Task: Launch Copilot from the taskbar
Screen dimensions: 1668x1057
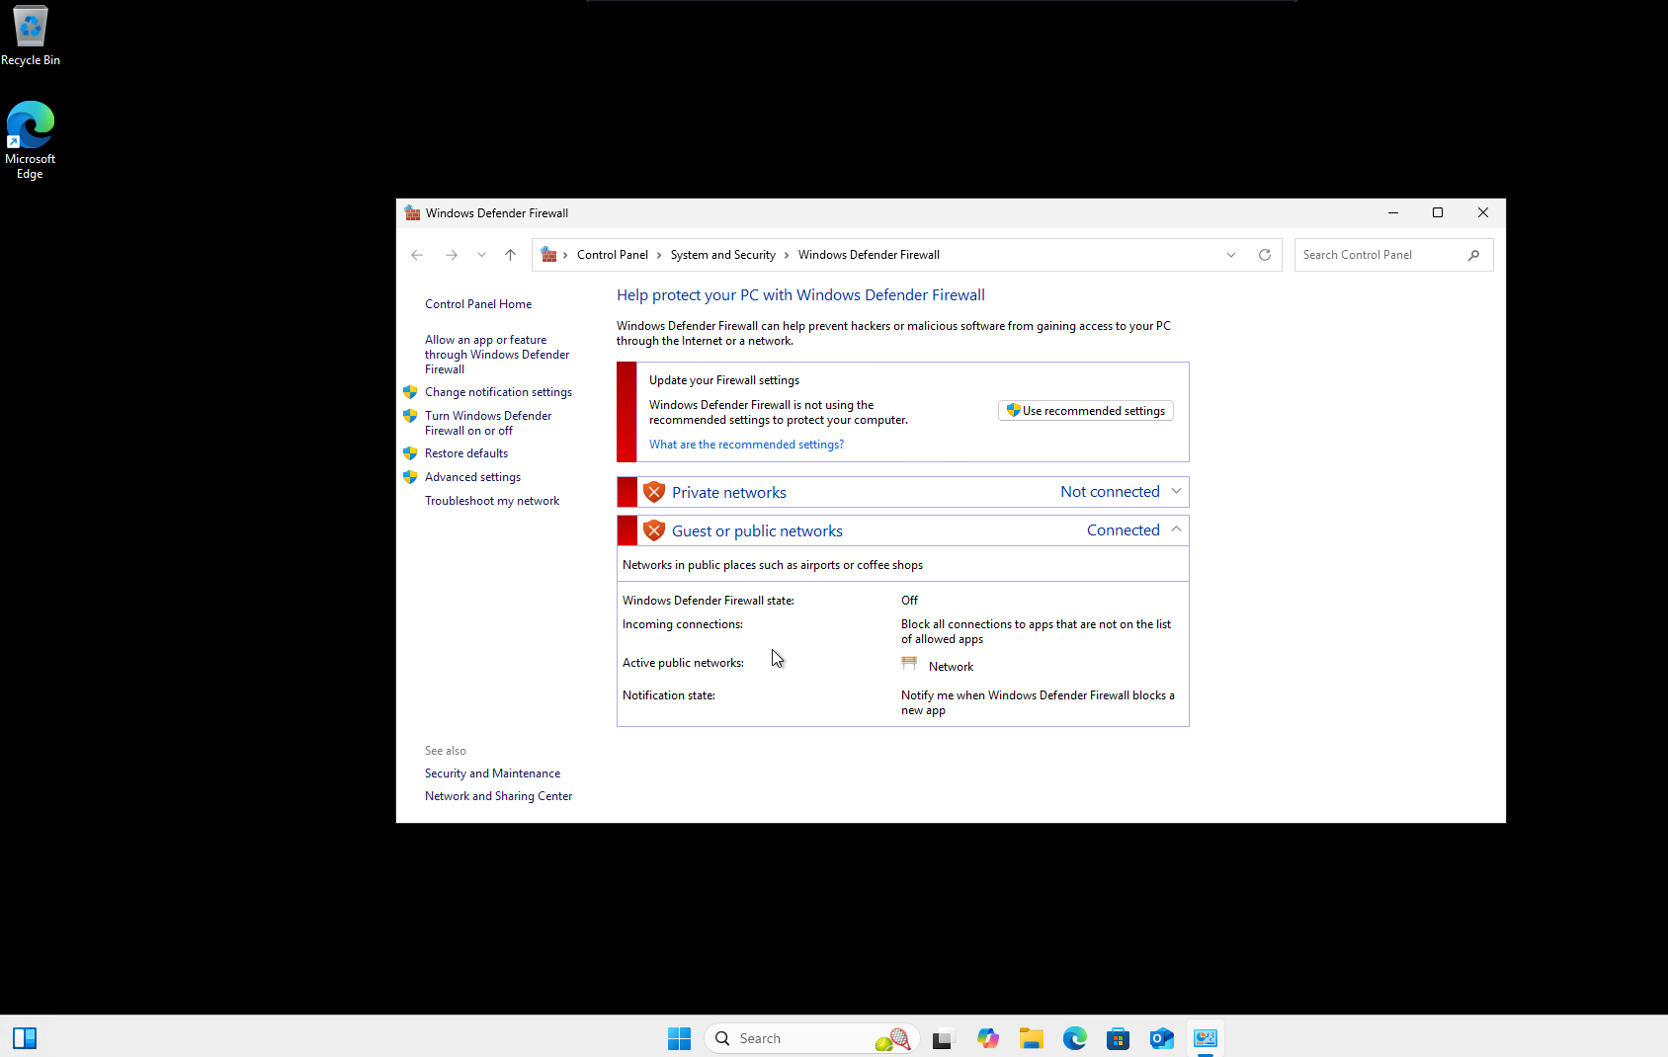Action: (988, 1038)
